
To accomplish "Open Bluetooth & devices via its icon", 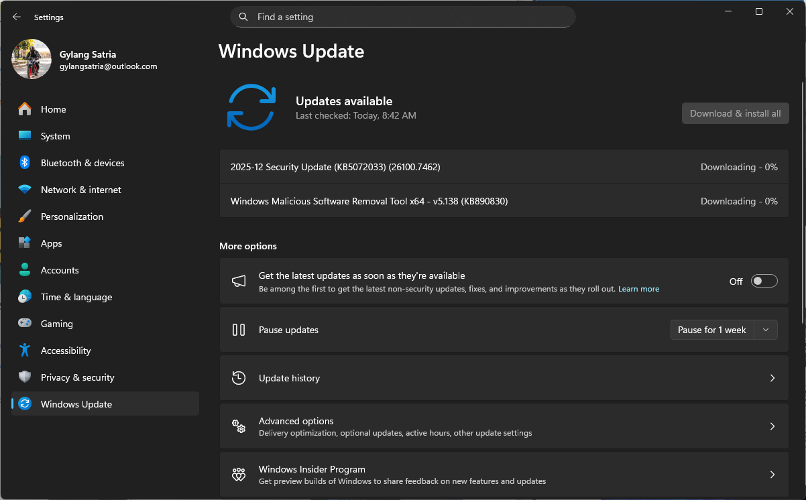I will click(x=25, y=163).
